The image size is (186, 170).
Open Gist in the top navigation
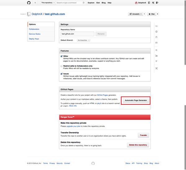click(x=98, y=3)
